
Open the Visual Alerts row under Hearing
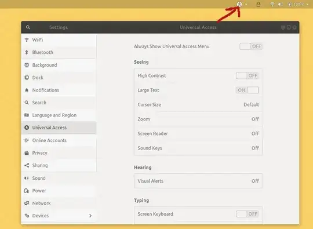coord(198,181)
